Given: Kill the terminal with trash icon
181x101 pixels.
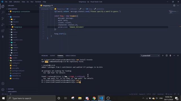Looking at the screenshot, I should [170, 56].
